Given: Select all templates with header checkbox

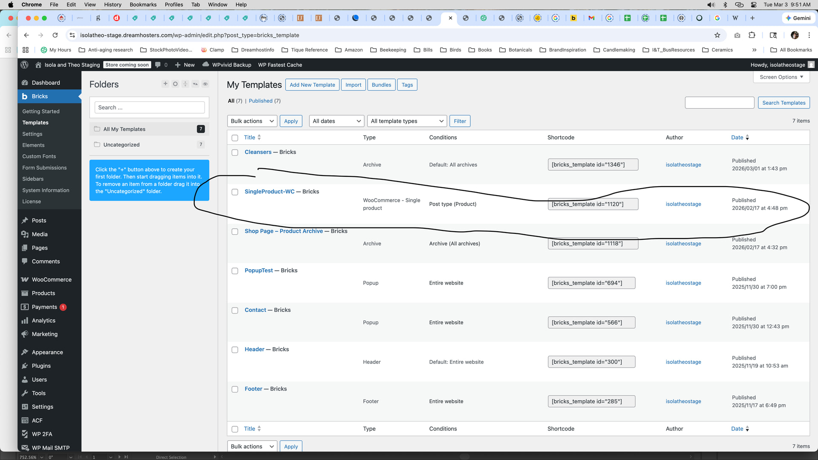Looking at the screenshot, I should pos(235,138).
